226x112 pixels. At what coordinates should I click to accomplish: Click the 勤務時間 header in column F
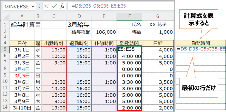pyautogui.click(x=129, y=43)
